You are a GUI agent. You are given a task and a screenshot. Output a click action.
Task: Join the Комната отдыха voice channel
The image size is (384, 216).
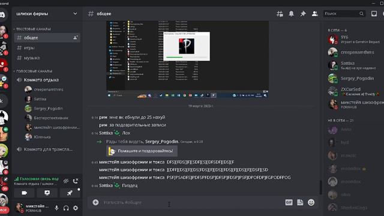coord(47,80)
